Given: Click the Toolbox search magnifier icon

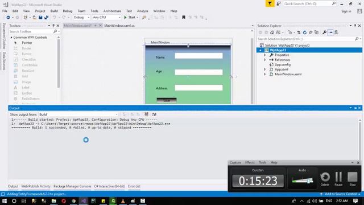Looking at the screenshot, I should pyautogui.click(x=55, y=31).
